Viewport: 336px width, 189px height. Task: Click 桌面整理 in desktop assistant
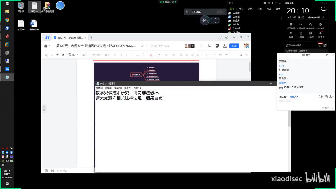tap(291, 26)
